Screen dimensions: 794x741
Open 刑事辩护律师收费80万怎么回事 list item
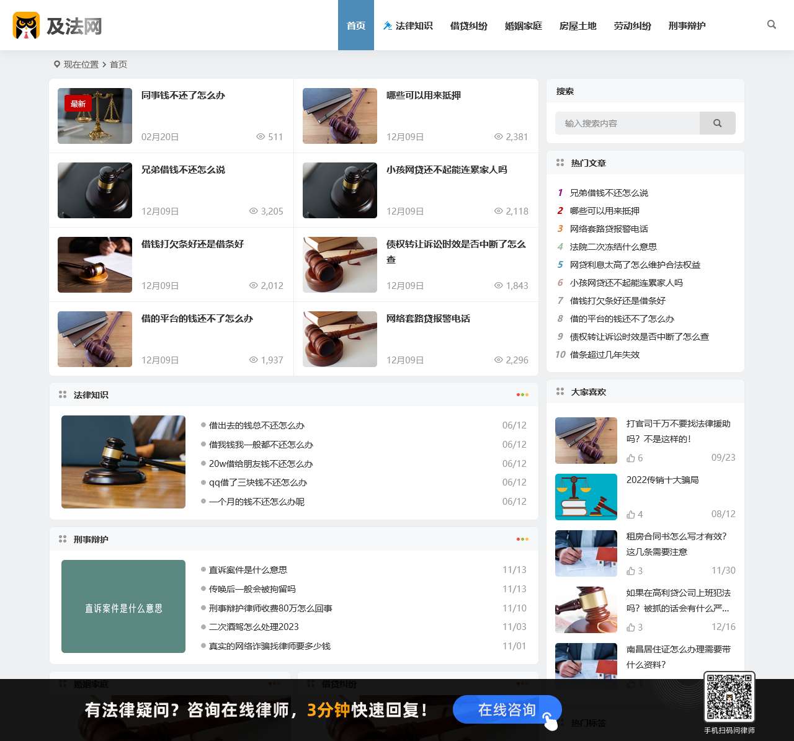270,608
